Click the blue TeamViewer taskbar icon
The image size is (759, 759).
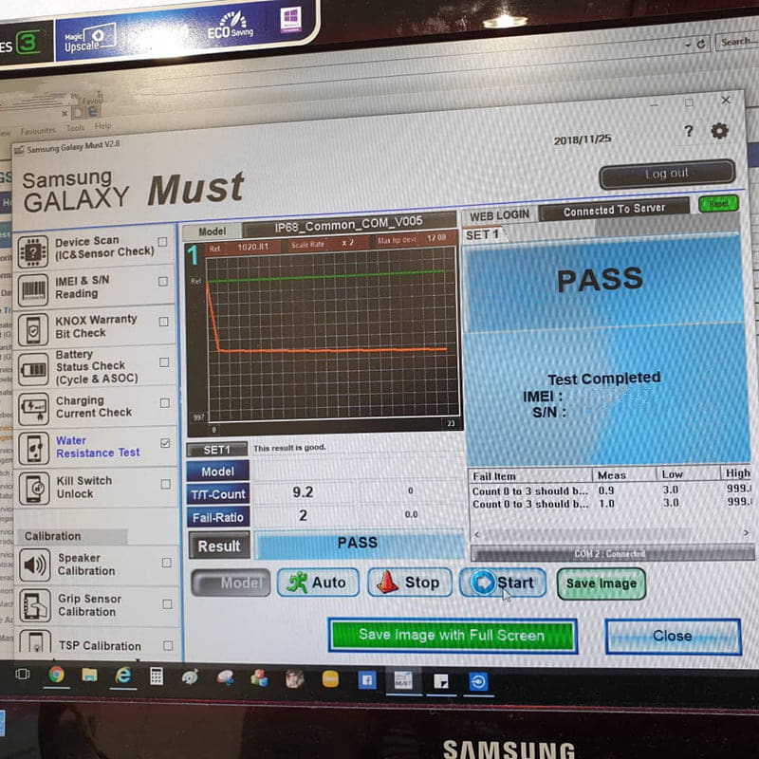coord(478,682)
